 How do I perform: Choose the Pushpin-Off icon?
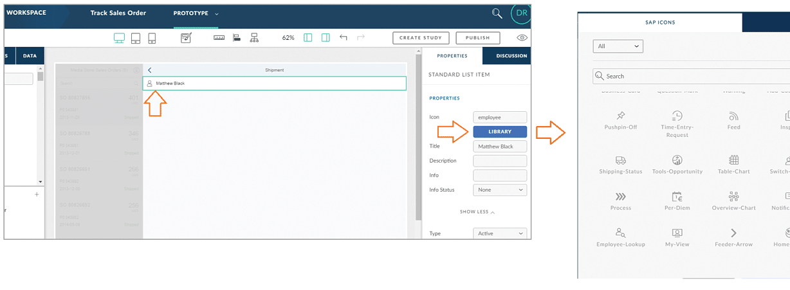click(620, 120)
